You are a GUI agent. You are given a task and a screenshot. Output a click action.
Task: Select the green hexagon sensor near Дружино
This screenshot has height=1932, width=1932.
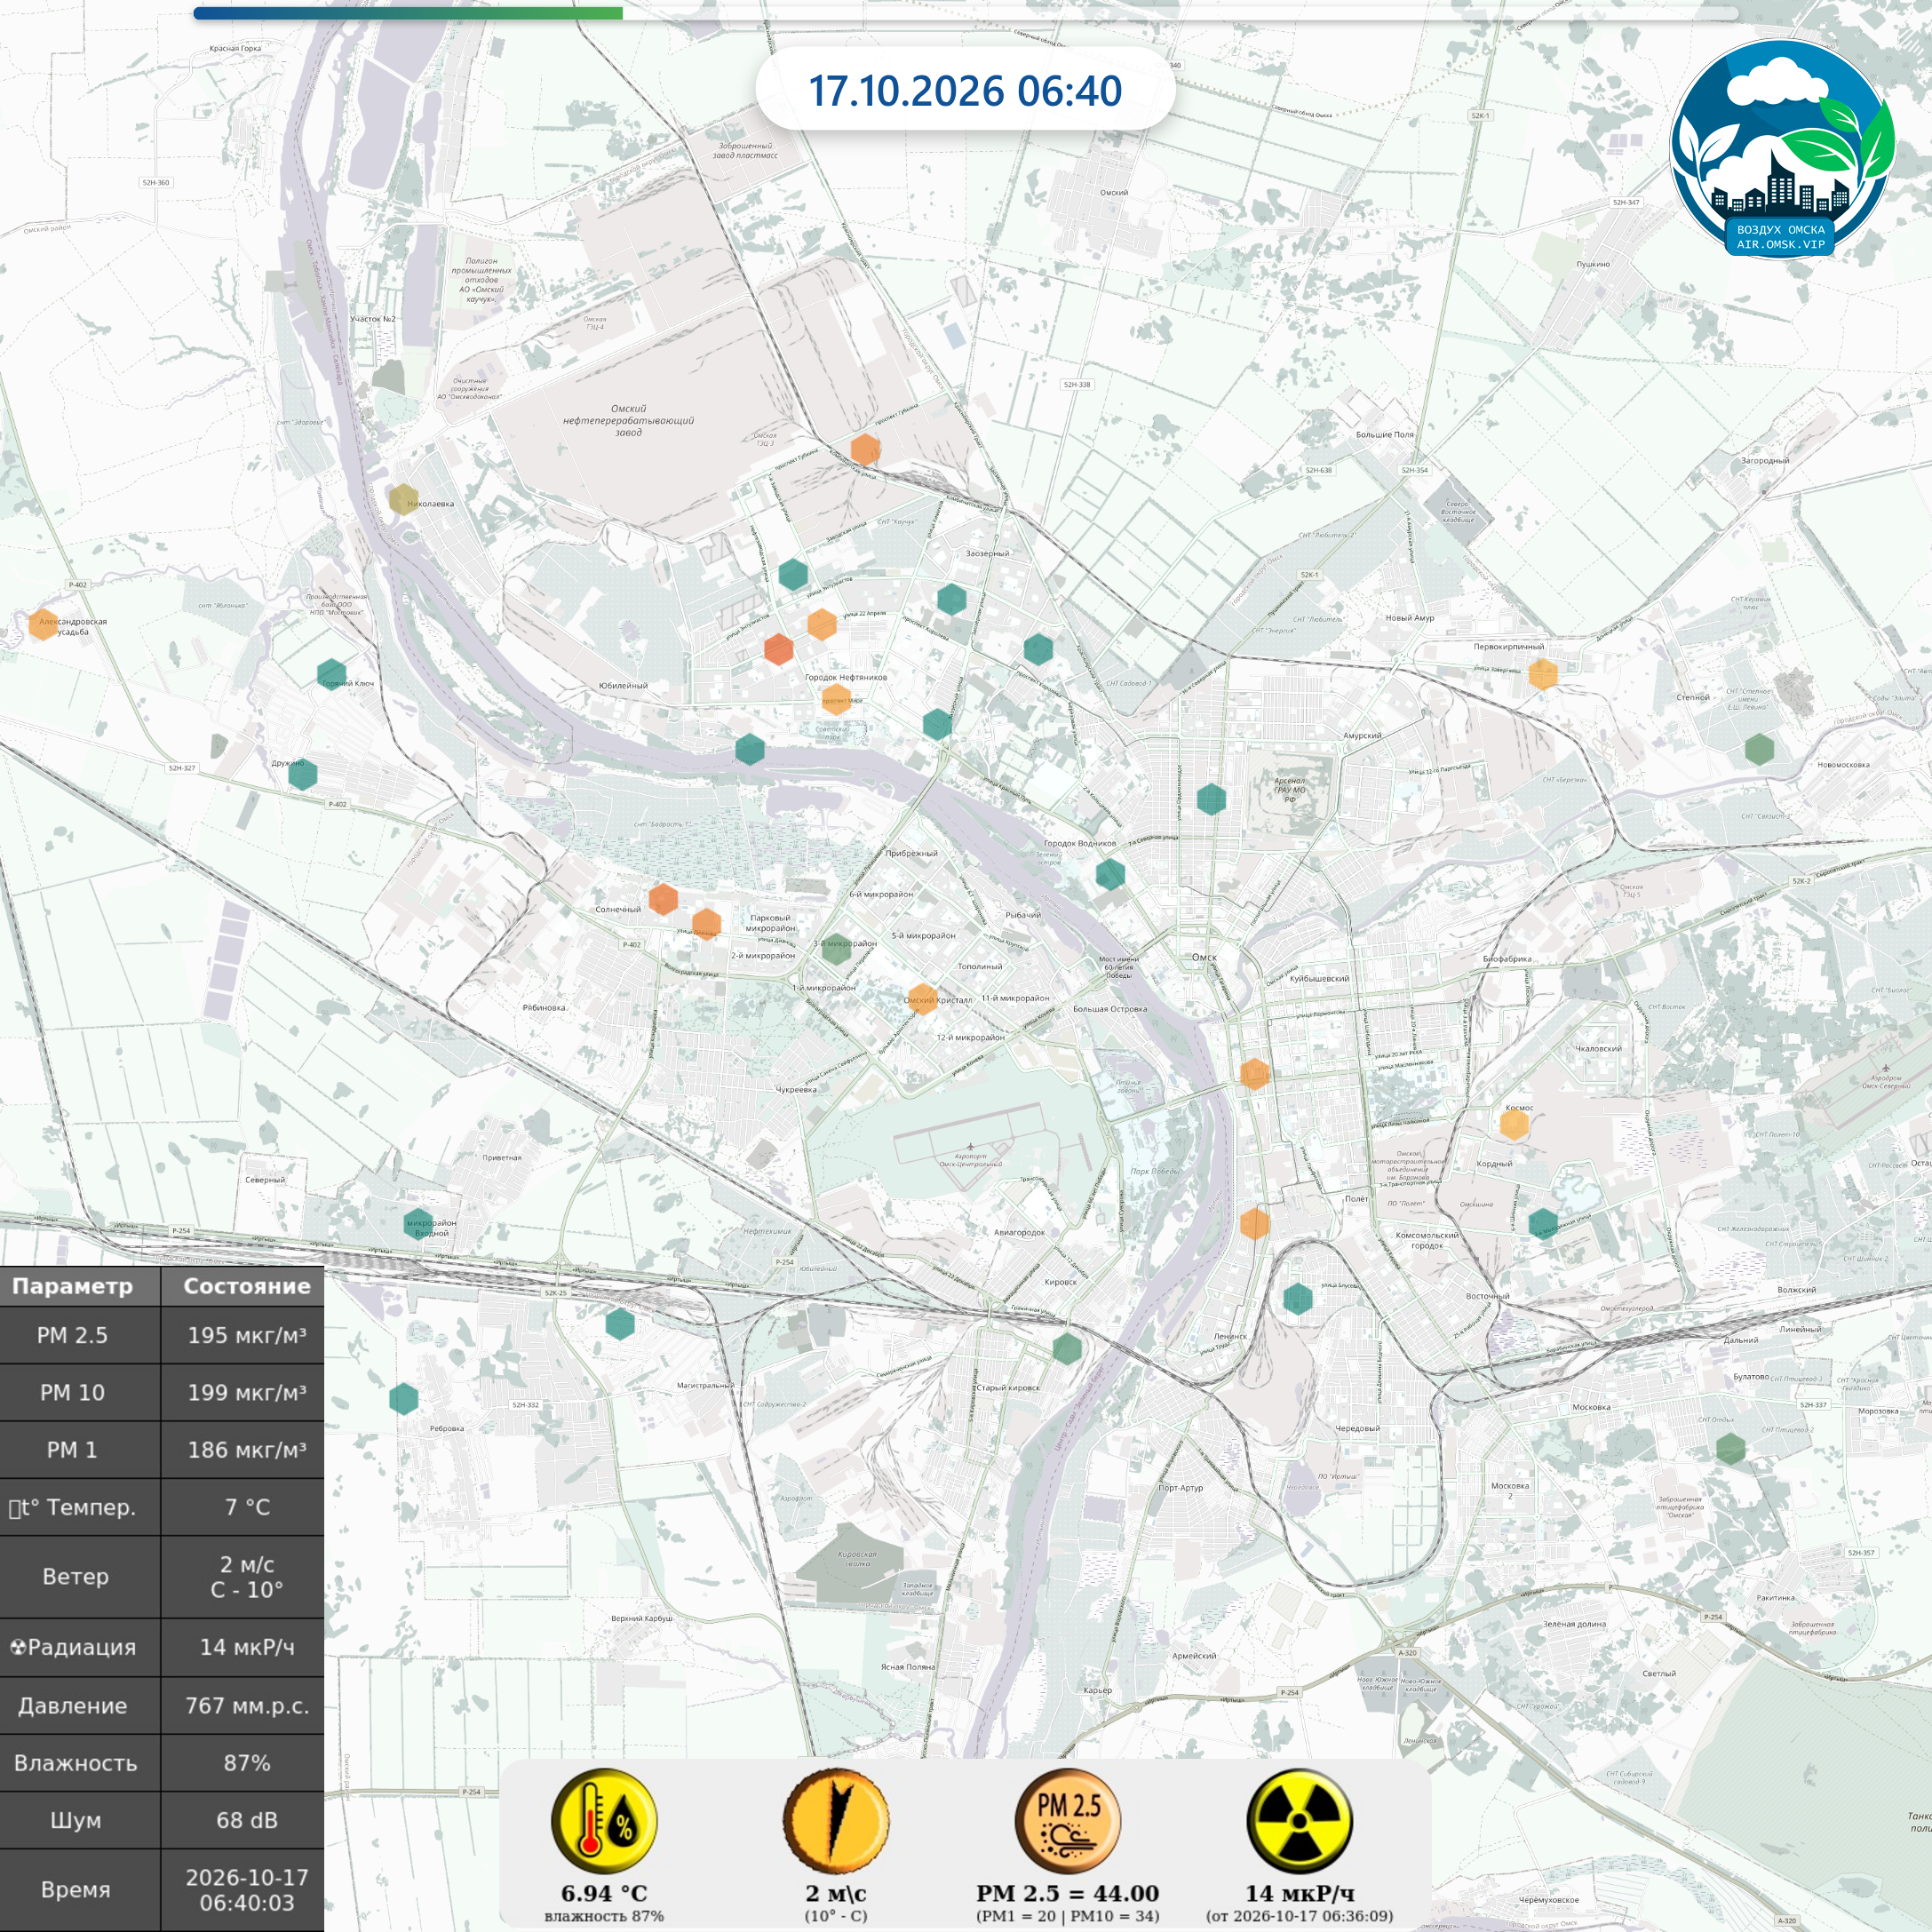[302, 774]
